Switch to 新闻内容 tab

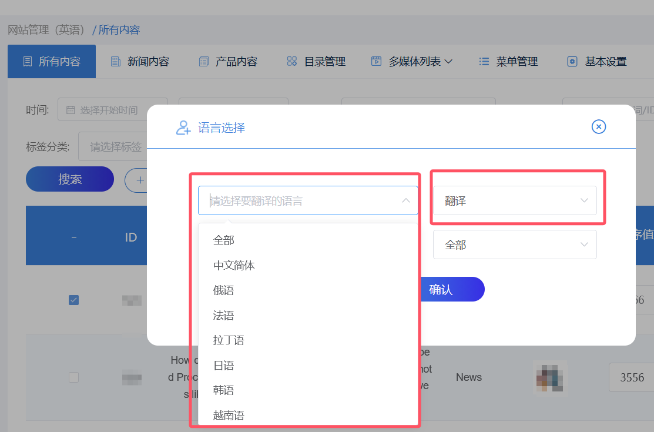(x=140, y=62)
